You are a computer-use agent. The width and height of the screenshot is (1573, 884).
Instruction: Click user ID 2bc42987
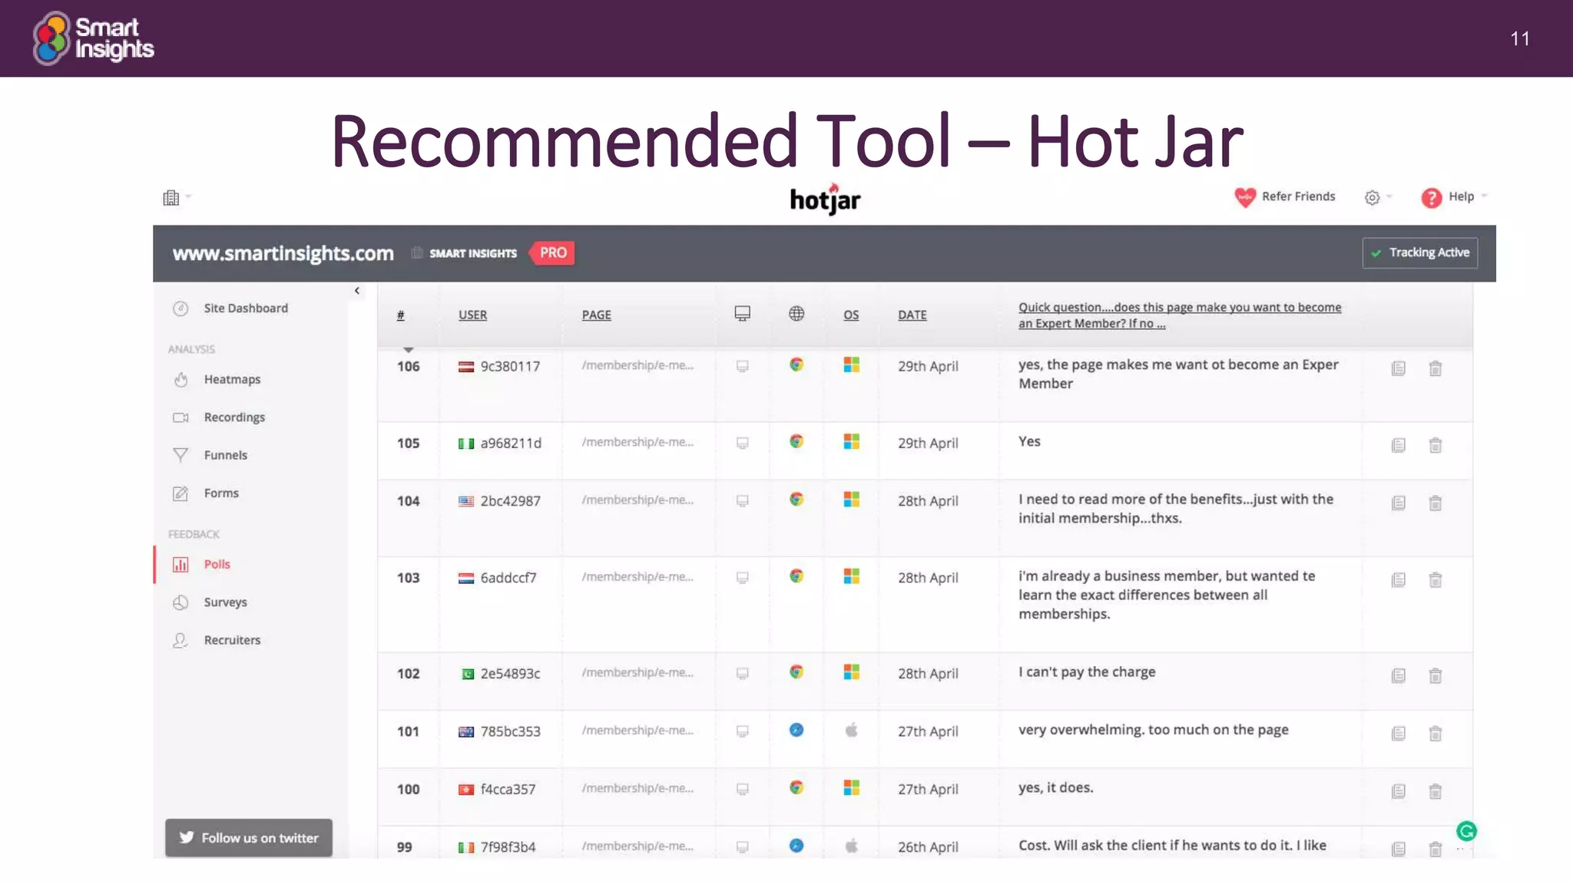511,501
